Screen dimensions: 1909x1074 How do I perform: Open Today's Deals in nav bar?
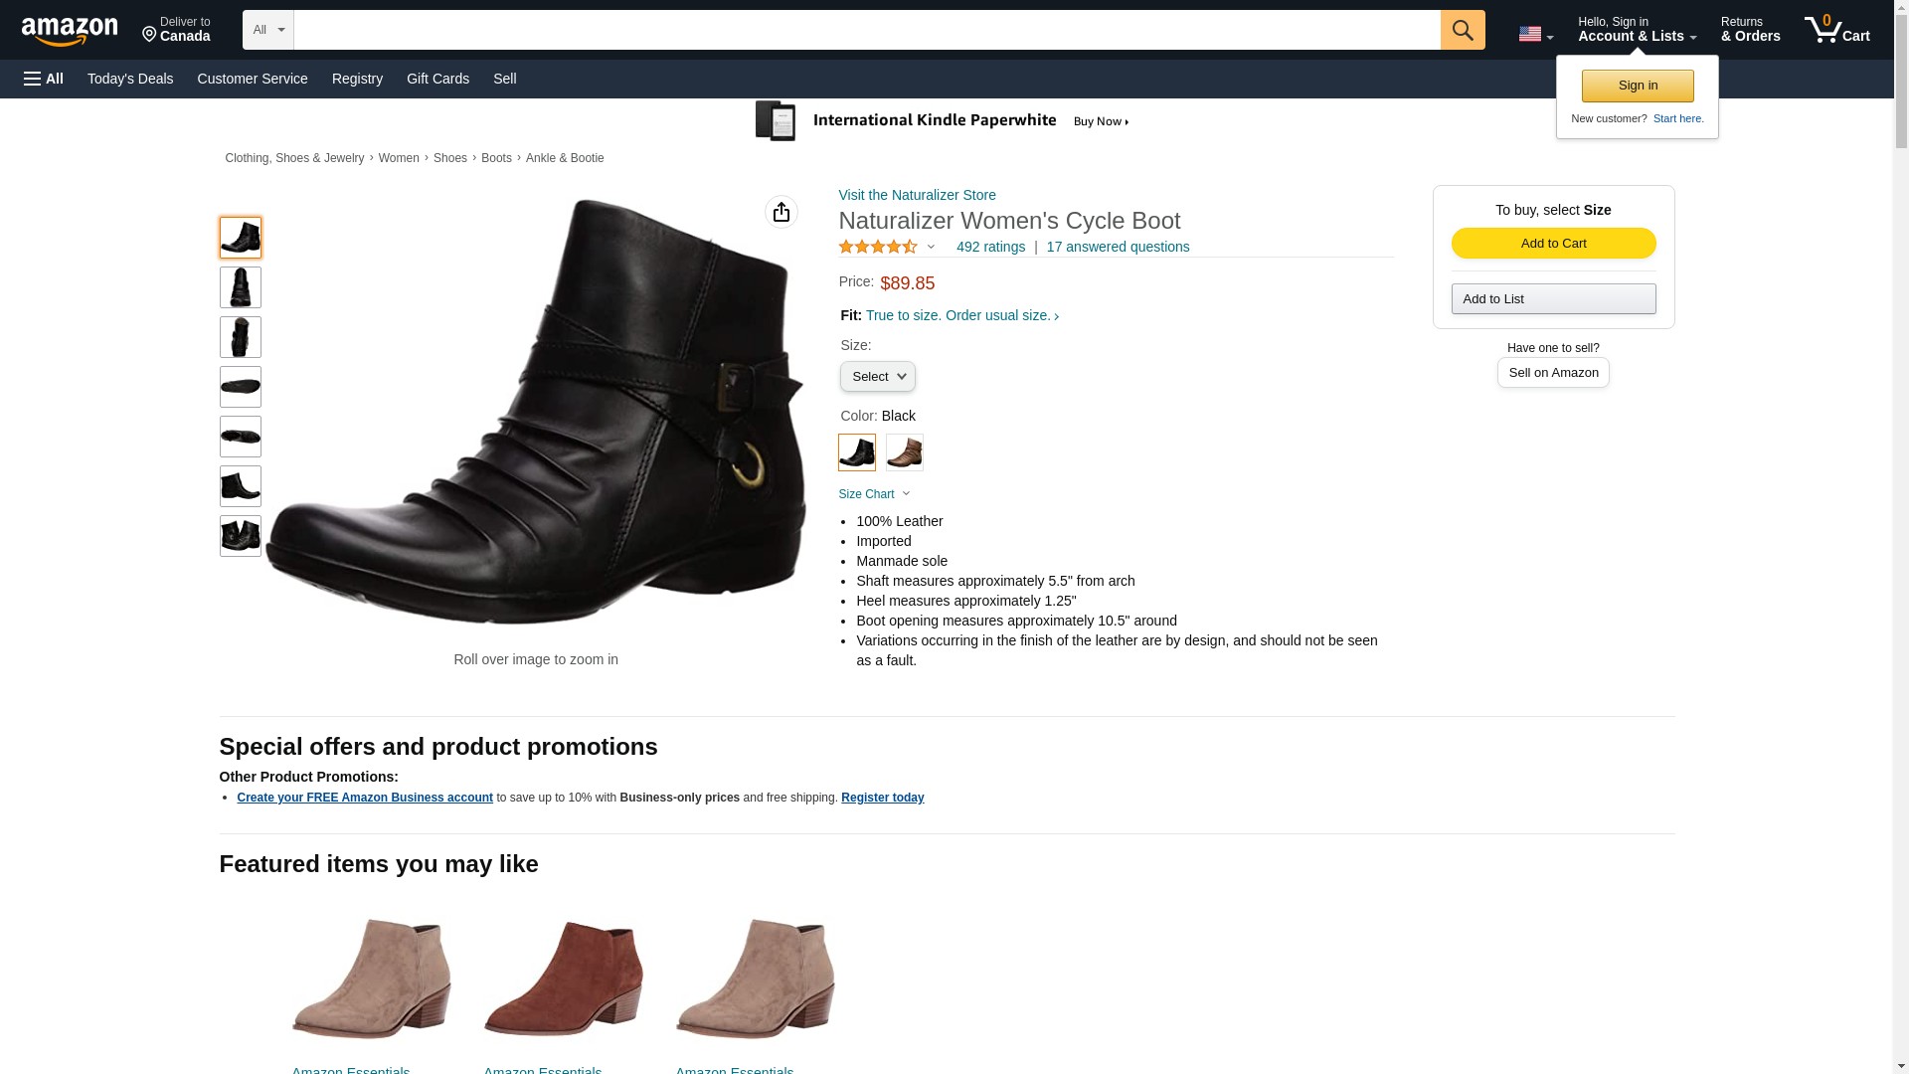[130, 79]
